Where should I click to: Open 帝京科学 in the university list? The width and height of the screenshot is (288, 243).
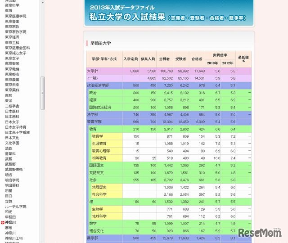pyautogui.click(x=12, y=5)
